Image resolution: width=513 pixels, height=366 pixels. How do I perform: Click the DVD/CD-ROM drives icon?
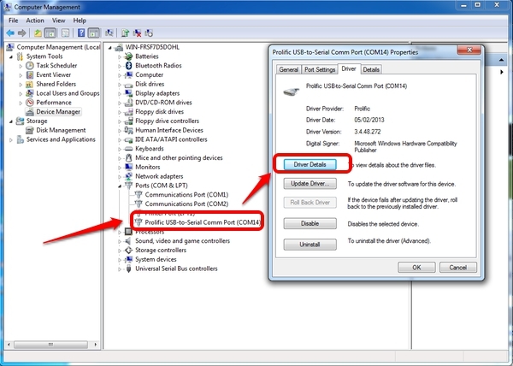click(x=128, y=103)
